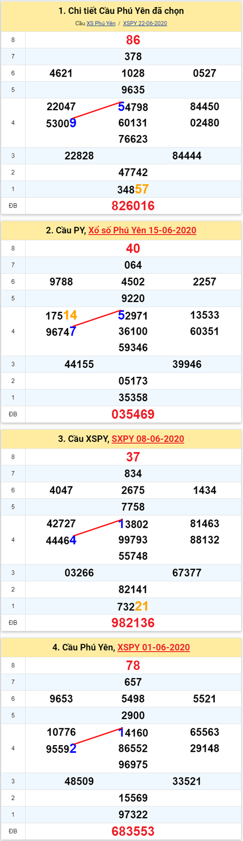Click the number 14160

click(133, 732)
